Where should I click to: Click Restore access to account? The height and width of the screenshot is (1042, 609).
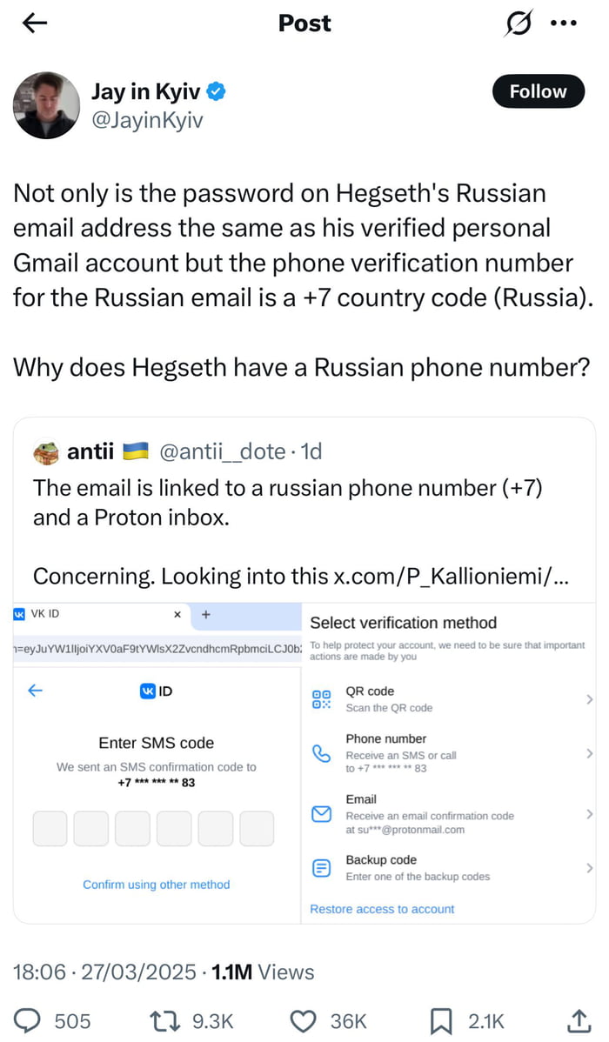click(382, 908)
